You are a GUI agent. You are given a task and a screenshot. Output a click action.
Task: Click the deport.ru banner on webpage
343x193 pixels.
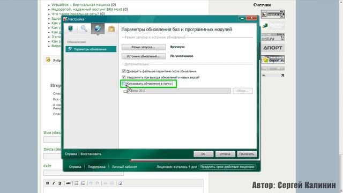(273, 60)
